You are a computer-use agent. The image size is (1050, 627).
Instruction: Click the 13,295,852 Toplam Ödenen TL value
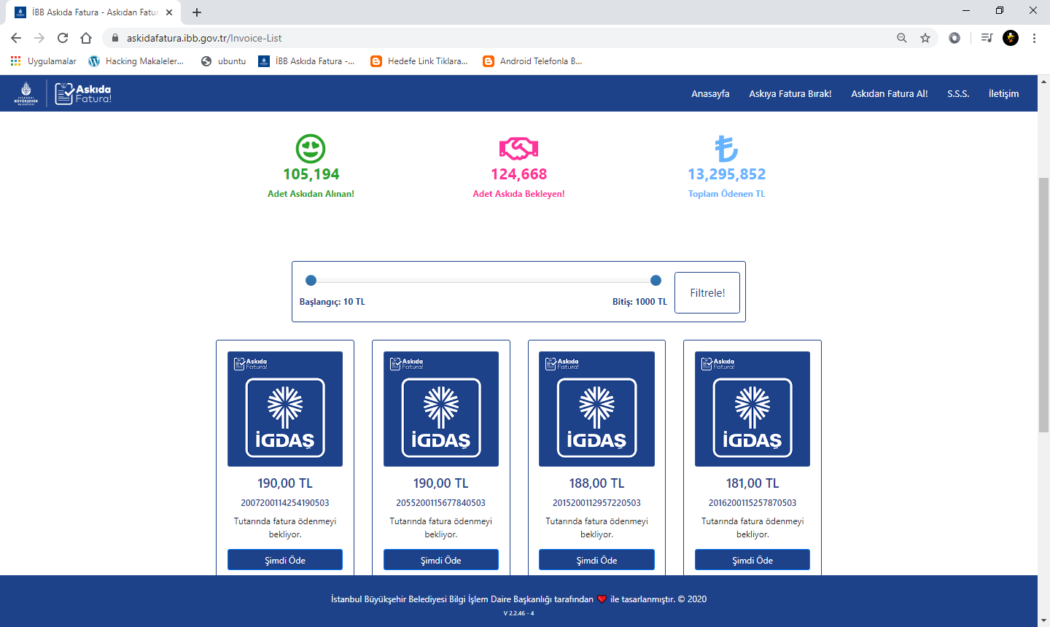tap(727, 174)
